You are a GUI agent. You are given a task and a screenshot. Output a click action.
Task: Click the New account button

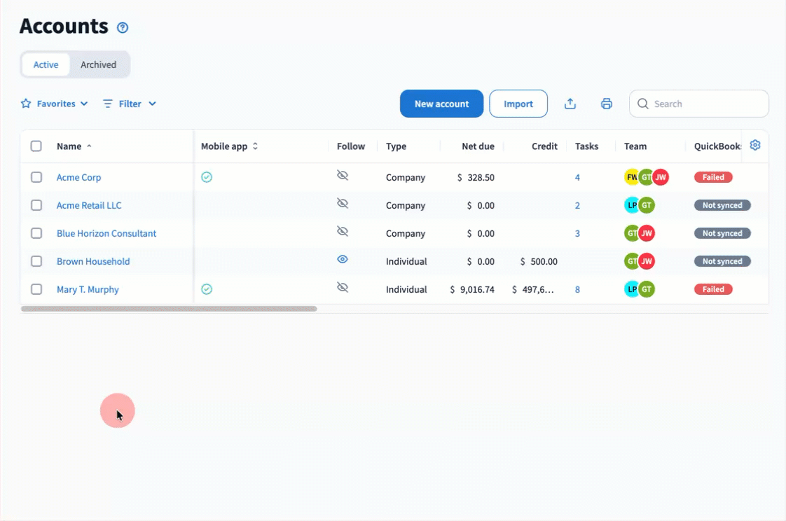coord(441,104)
